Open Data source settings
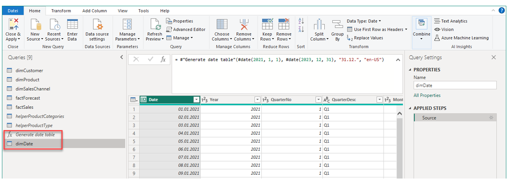This screenshot has width=509, height=187. [97, 25]
